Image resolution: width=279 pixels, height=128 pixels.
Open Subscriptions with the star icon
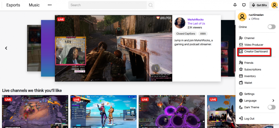[252, 69]
